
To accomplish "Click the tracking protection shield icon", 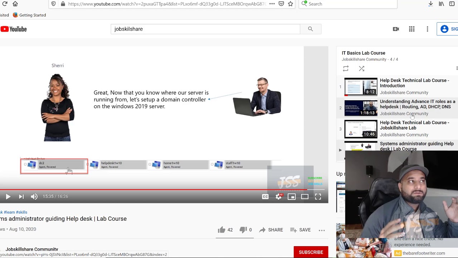I will coord(53,4).
